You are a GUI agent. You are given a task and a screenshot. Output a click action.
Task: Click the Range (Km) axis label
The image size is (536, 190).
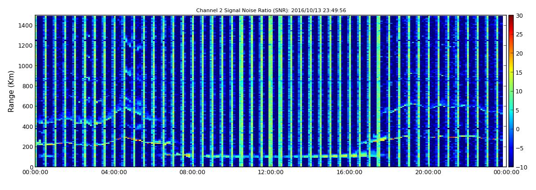[x=11, y=91]
